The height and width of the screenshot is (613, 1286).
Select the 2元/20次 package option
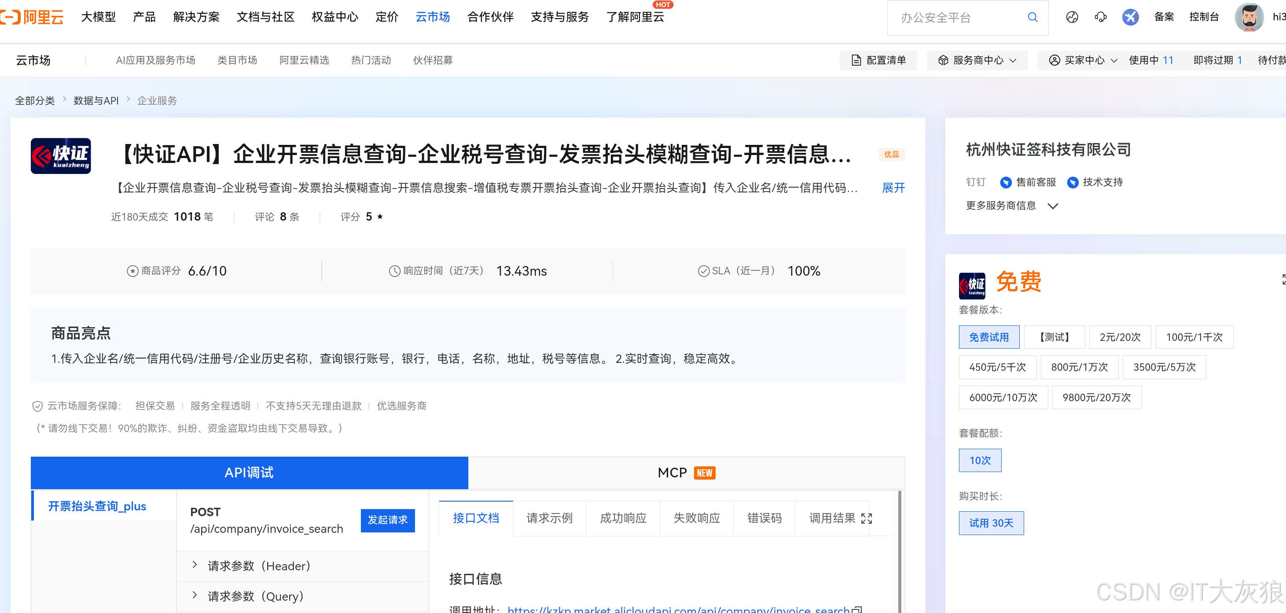[x=1120, y=337]
